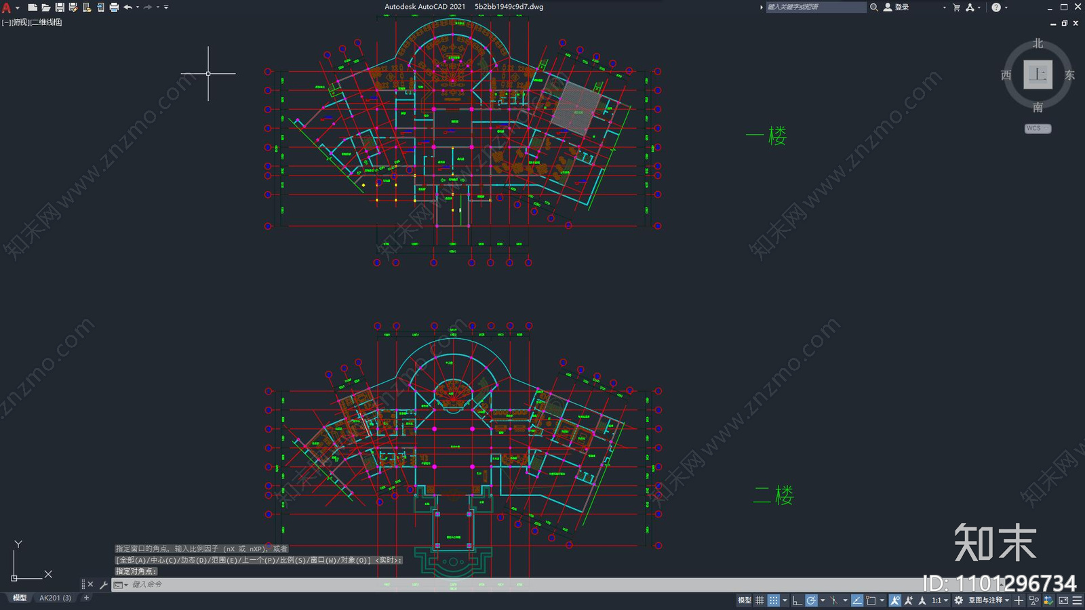Toggle object snap tracking
Screen dimensions: 1085x610
pyautogui.click(x=857, y=601)
